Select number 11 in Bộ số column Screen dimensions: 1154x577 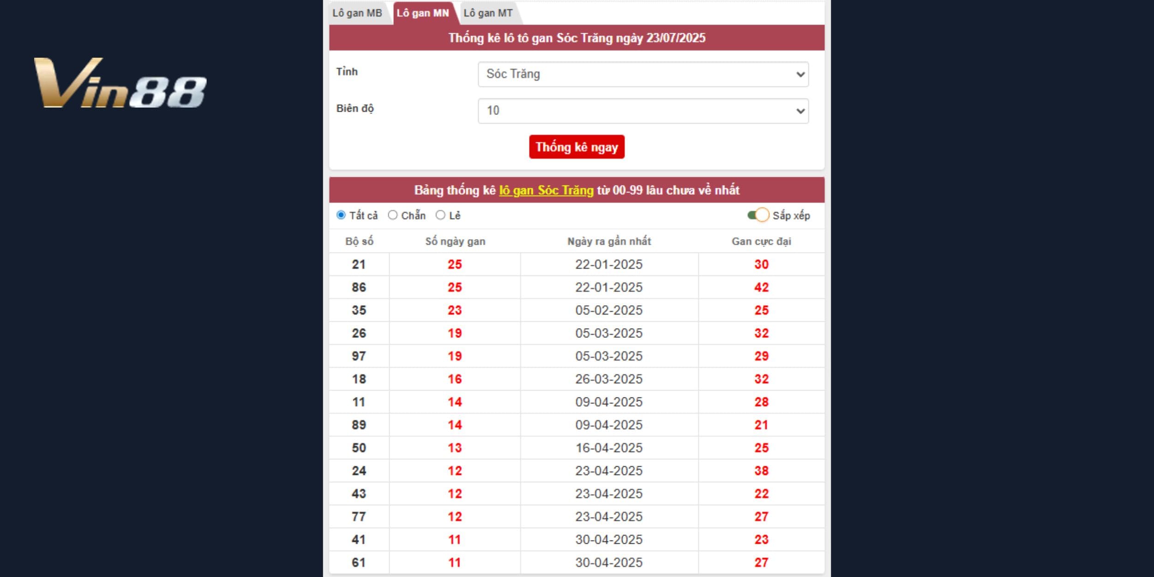pos(359,402)
